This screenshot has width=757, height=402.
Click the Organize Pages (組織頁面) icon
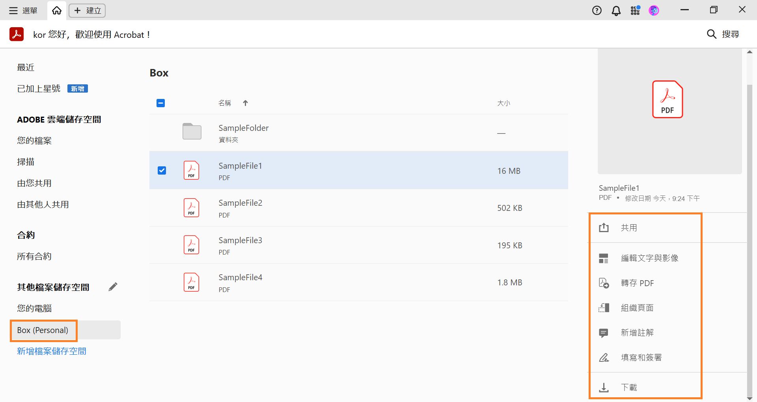pos(604,308)
